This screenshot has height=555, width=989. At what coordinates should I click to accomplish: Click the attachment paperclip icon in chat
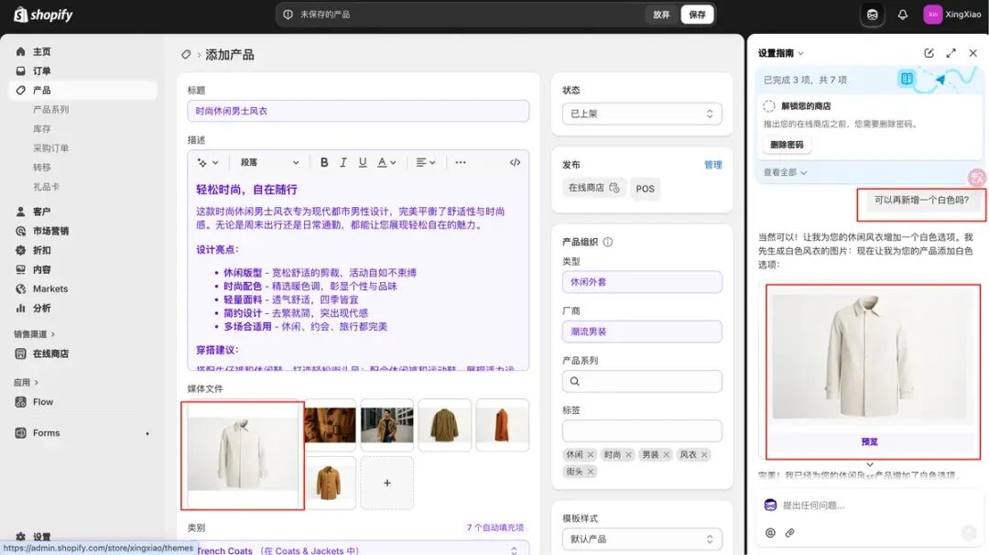click(789, 532)
